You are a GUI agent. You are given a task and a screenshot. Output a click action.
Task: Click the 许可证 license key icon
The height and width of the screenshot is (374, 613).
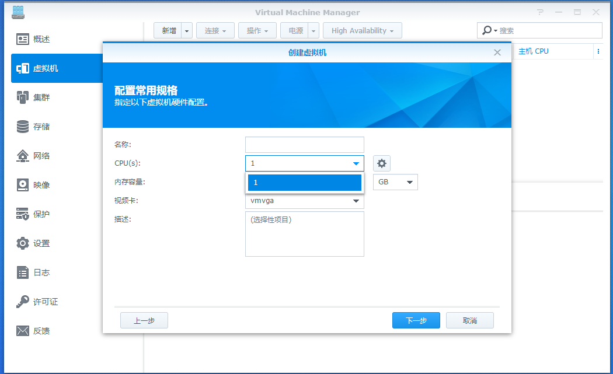pos(23,302)
